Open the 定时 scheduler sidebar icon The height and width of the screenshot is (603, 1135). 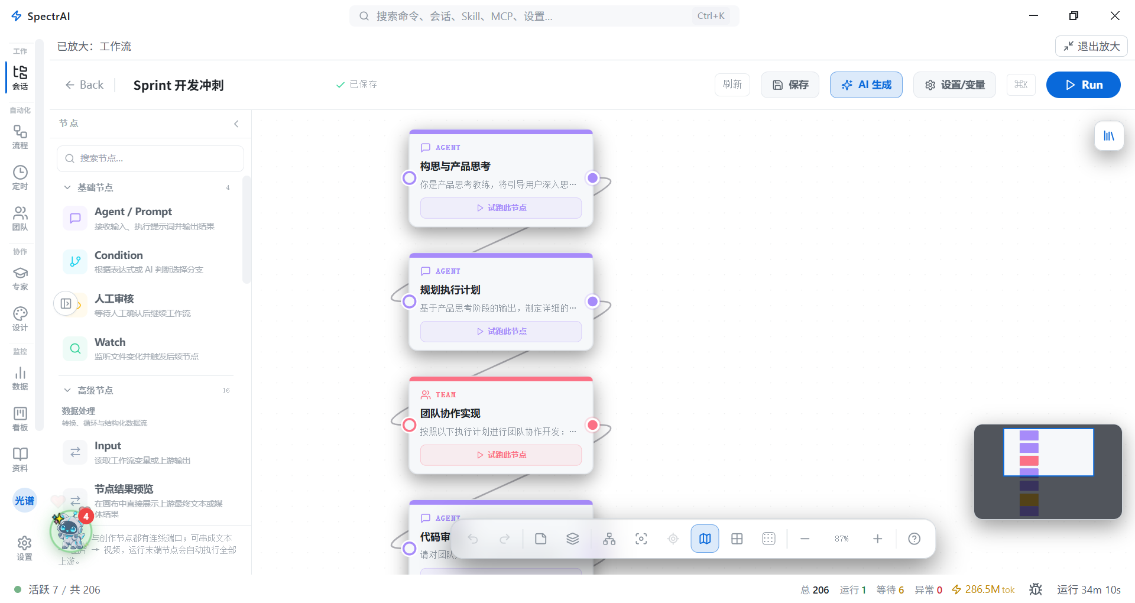pos(20,177)
